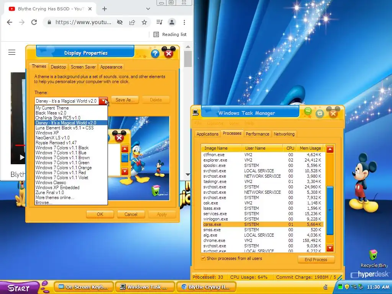Open Chrome media control icon
Viewport: 392px width, 294px height.
[159, 22]
